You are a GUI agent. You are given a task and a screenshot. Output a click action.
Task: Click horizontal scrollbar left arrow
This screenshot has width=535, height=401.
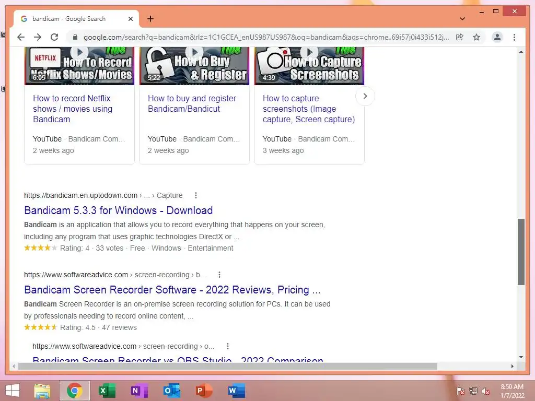pyautogui.click(x=13, y=366)
